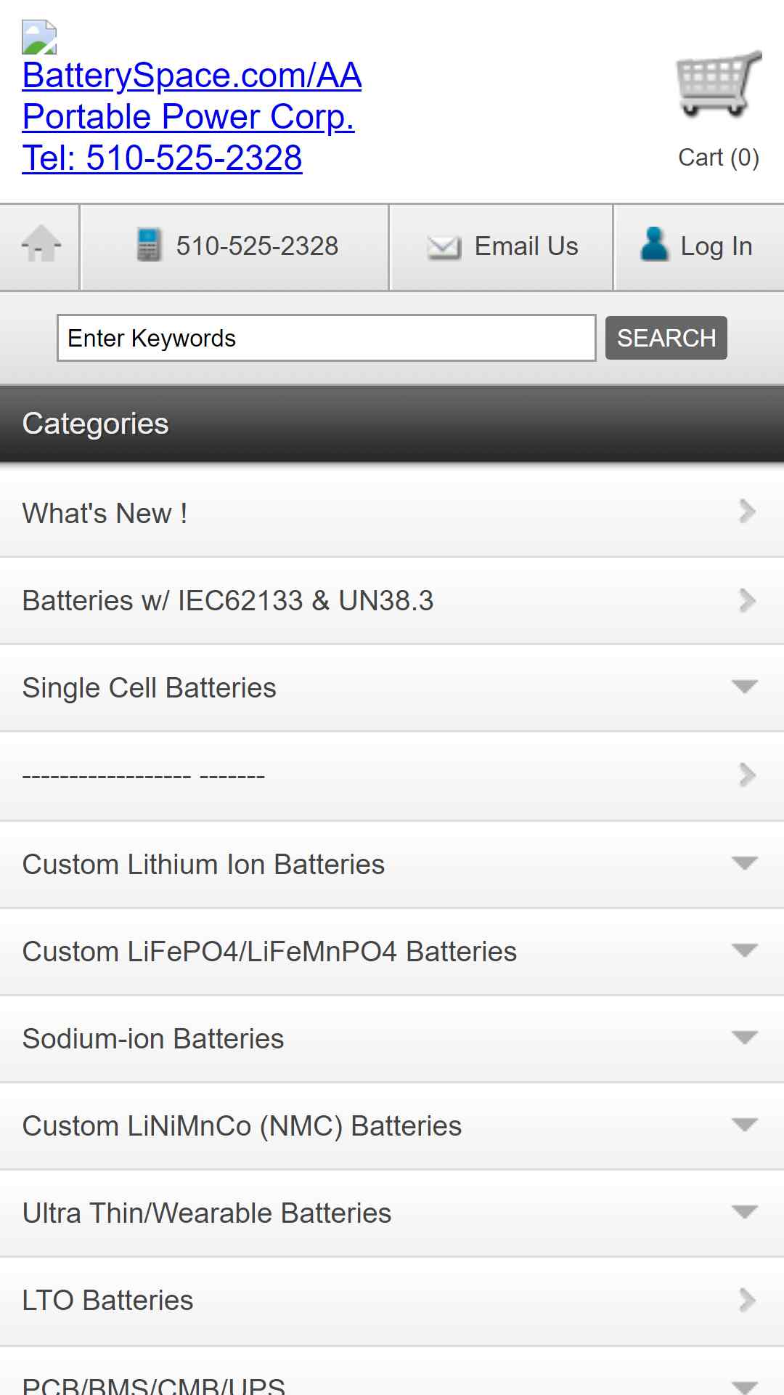Click the Enter Keywords search field
The height and width of the screenshot is (1395, 784).
click(327, 338)
